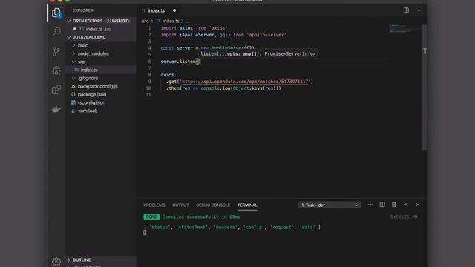Select the TERMINAL tab

(247, 205)
